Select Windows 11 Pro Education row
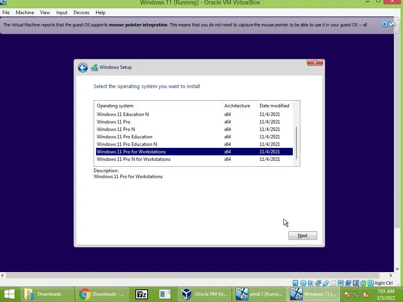 (194, 136)
